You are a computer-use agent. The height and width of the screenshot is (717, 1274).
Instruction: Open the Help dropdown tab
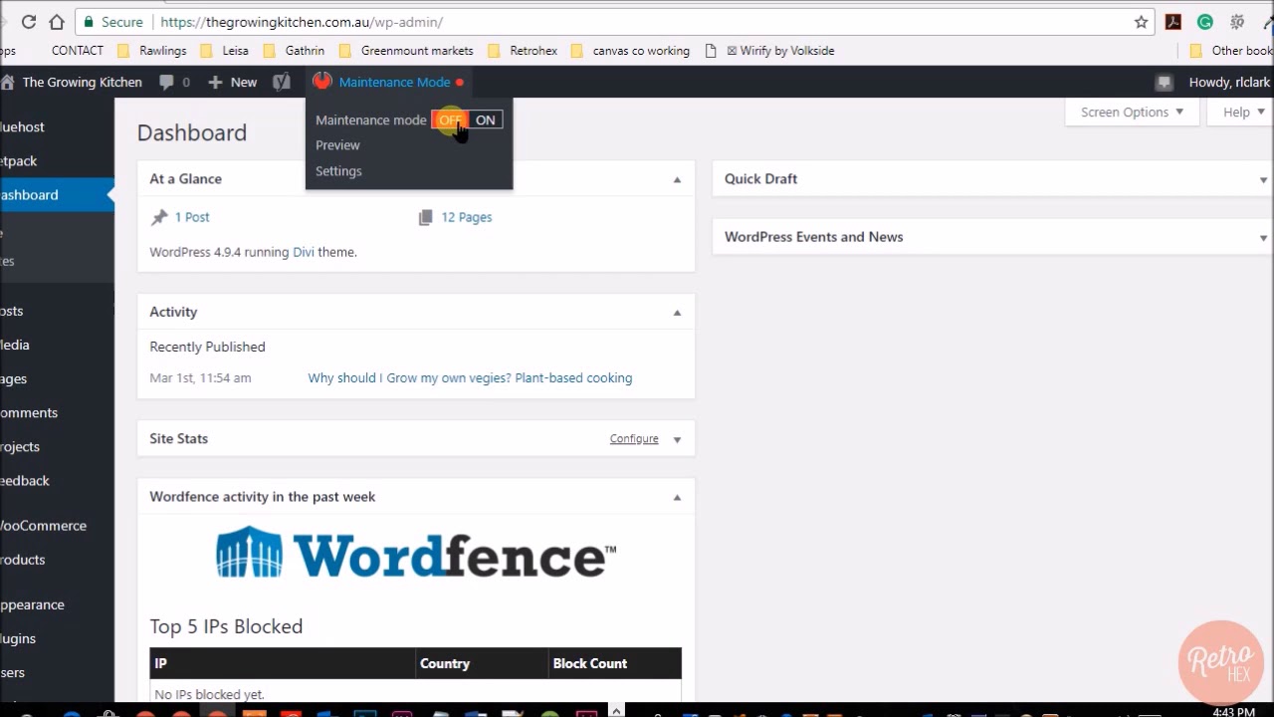(x=1240, y=113)
